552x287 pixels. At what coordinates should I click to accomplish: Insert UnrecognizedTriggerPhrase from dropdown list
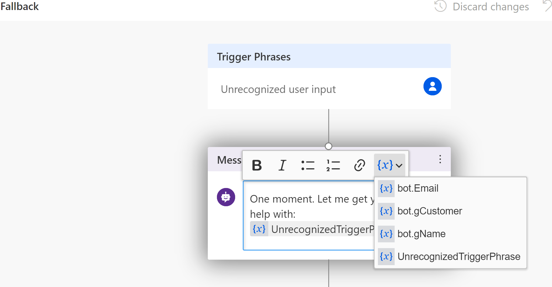click(451, 257)
